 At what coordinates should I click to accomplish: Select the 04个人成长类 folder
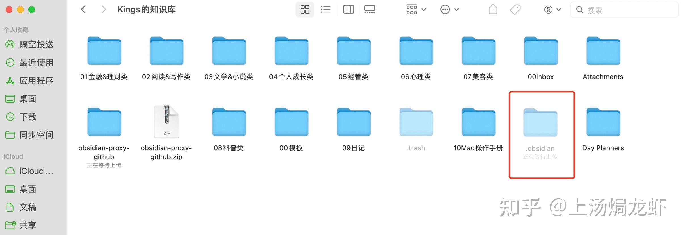coord(291,51)
